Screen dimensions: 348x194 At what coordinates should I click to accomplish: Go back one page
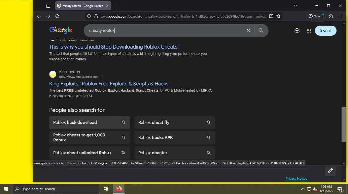point(39,16)
